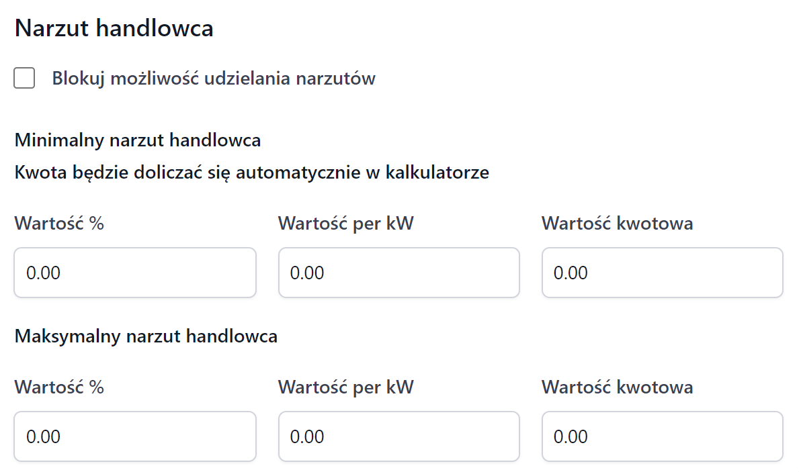Click the Blokuj możliwość udzielania narzutów label text
Image resolution: width=799 pixels, height=472 pixels.
(x=214, y=79)
